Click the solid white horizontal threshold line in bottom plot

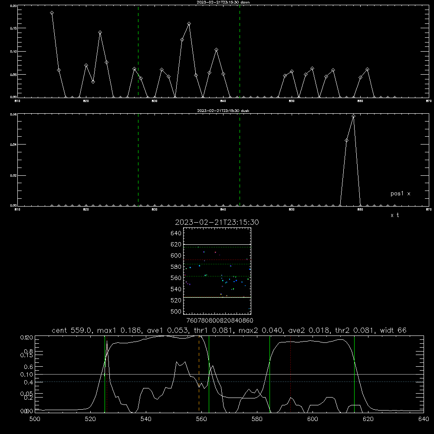tap(229, 375)
